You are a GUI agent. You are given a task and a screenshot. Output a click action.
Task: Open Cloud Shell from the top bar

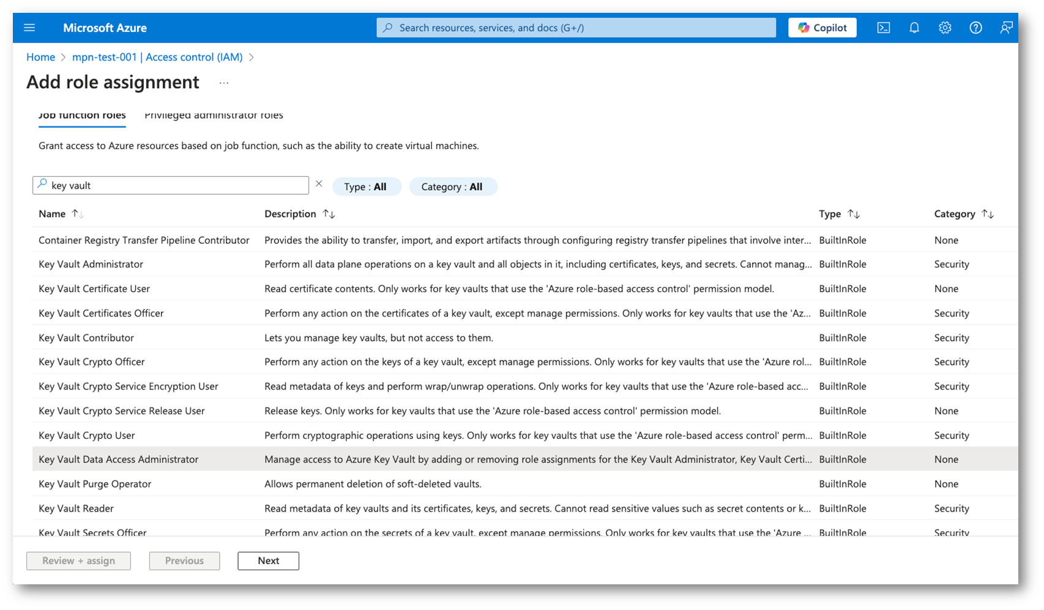pos(884,28)
